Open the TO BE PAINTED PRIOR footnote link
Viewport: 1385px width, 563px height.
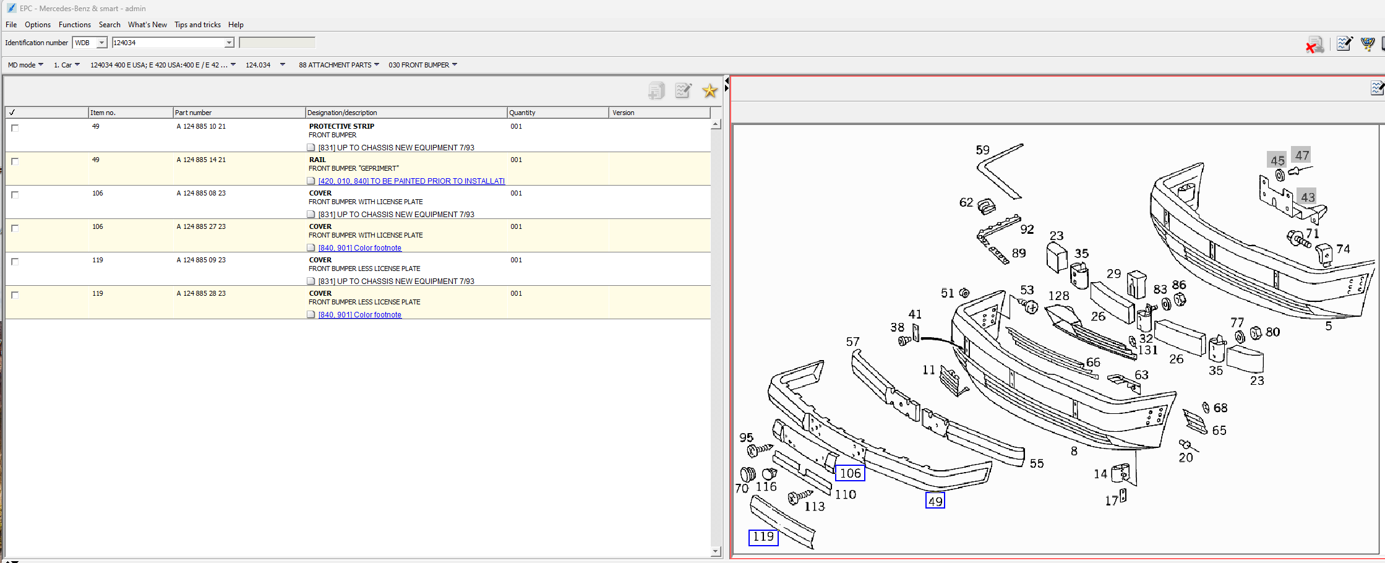411,181
